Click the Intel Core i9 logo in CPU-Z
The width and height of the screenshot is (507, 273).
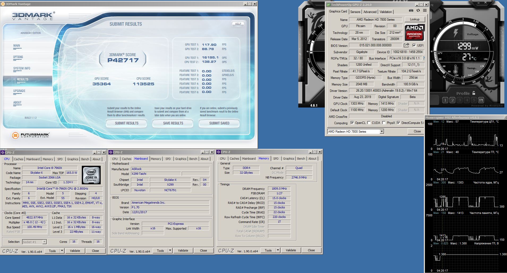(x=91, y=175)
